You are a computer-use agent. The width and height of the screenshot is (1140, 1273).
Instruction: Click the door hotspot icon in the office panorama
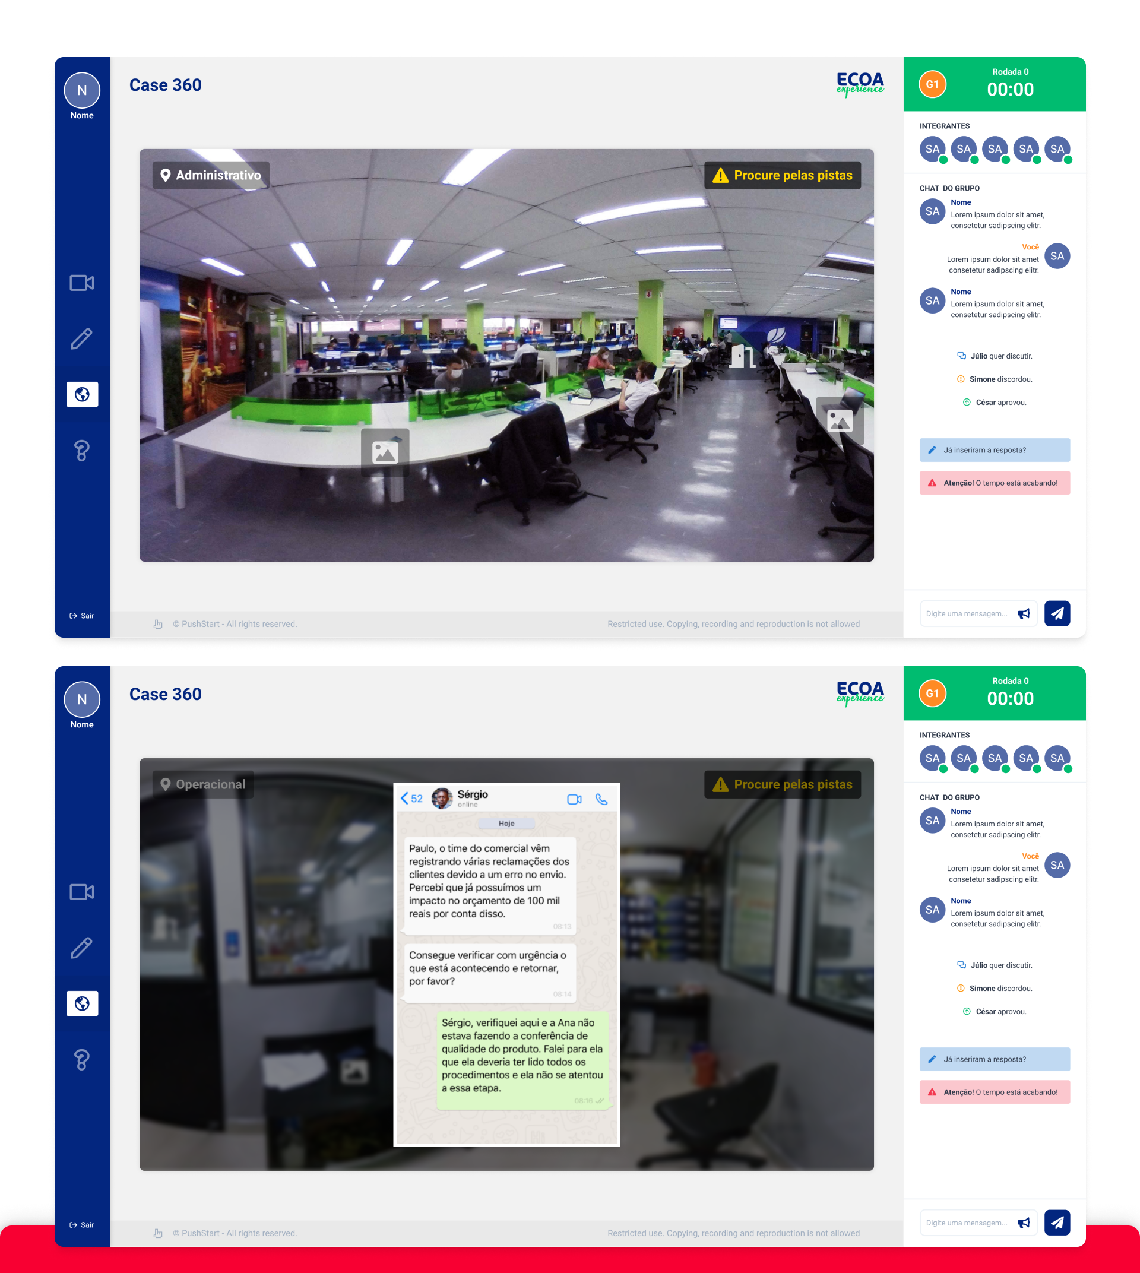(743, 357)
